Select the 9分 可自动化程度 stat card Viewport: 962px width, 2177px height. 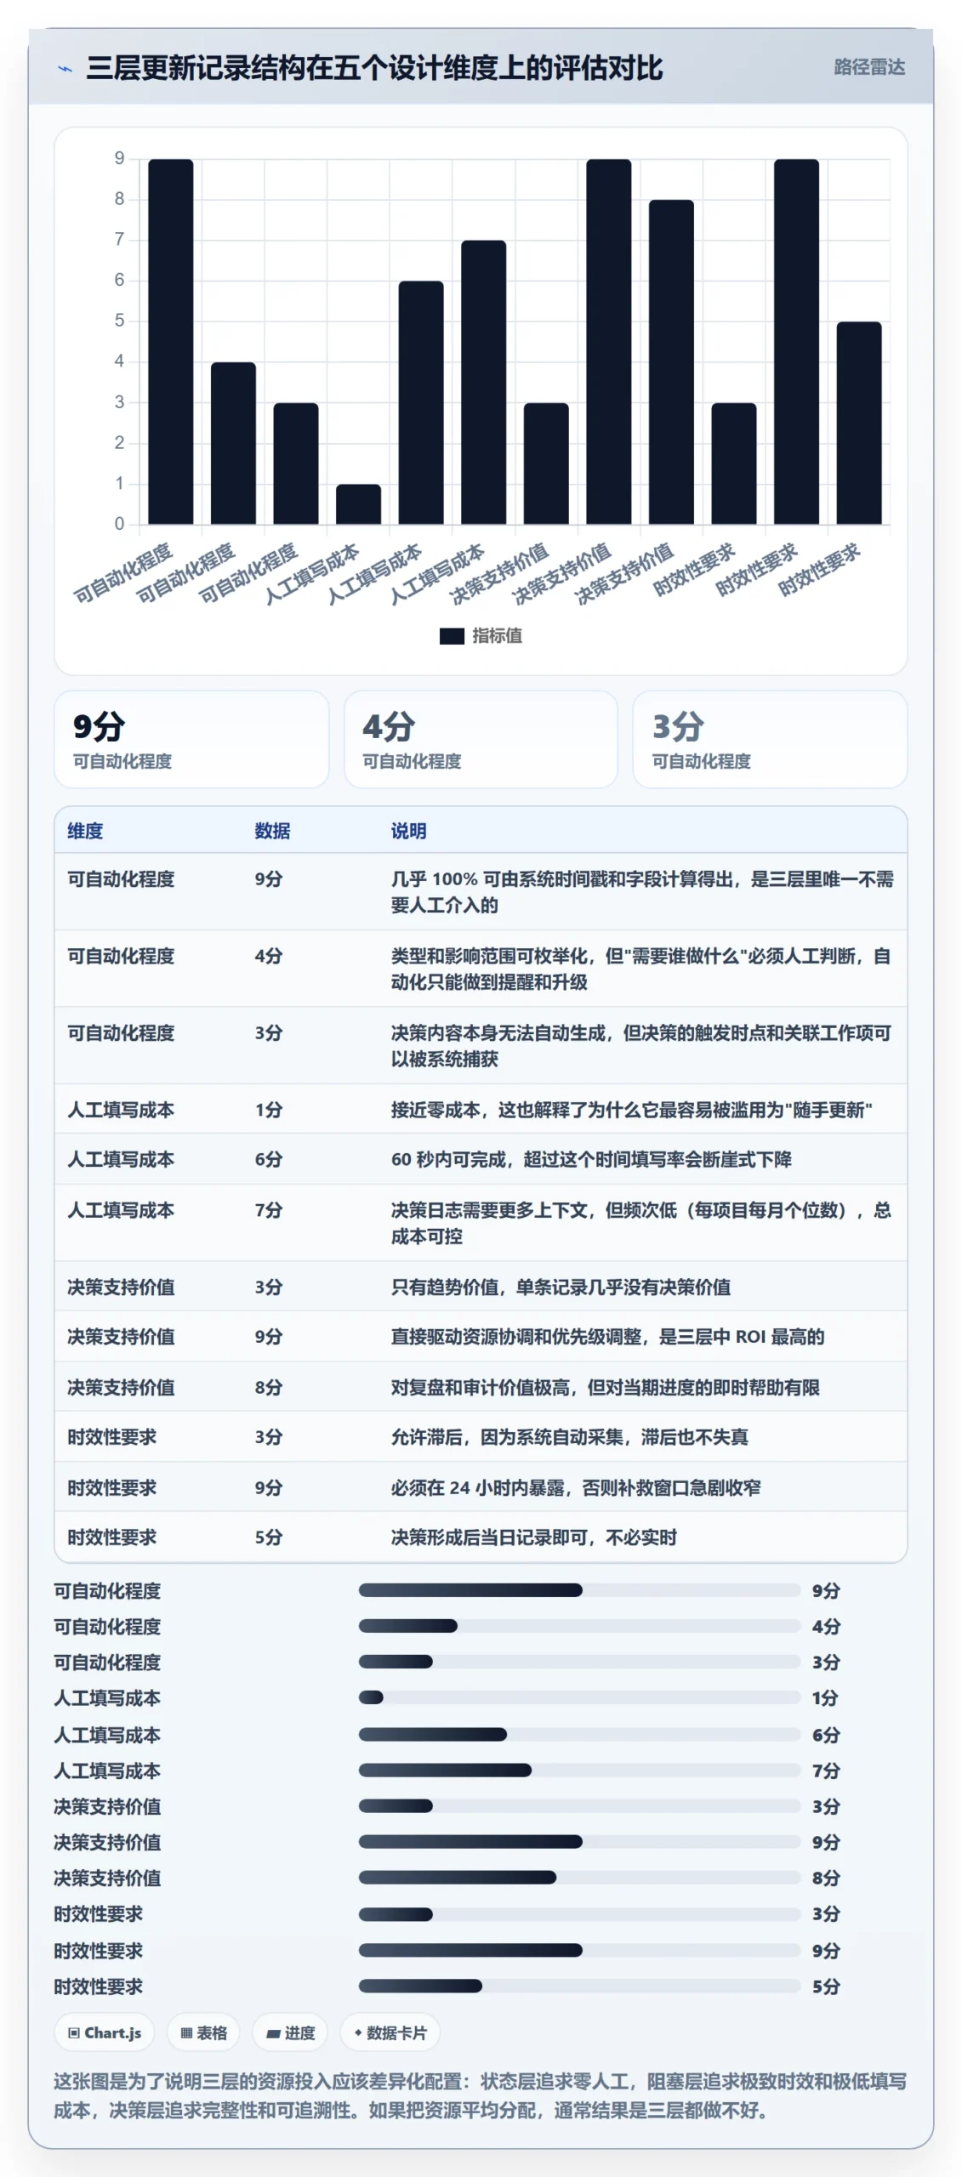tap(191, 739)
